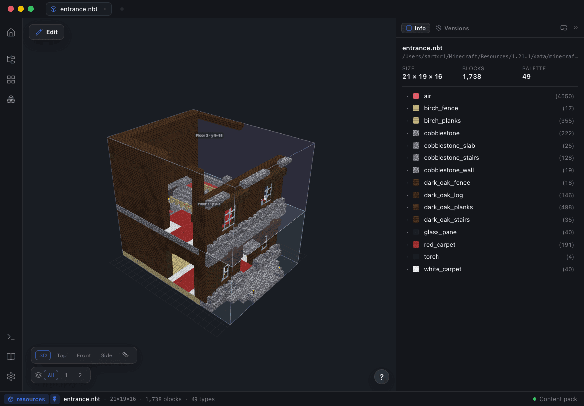
Task: Show only floor 2 layer
Action: [x=80, y=375]
